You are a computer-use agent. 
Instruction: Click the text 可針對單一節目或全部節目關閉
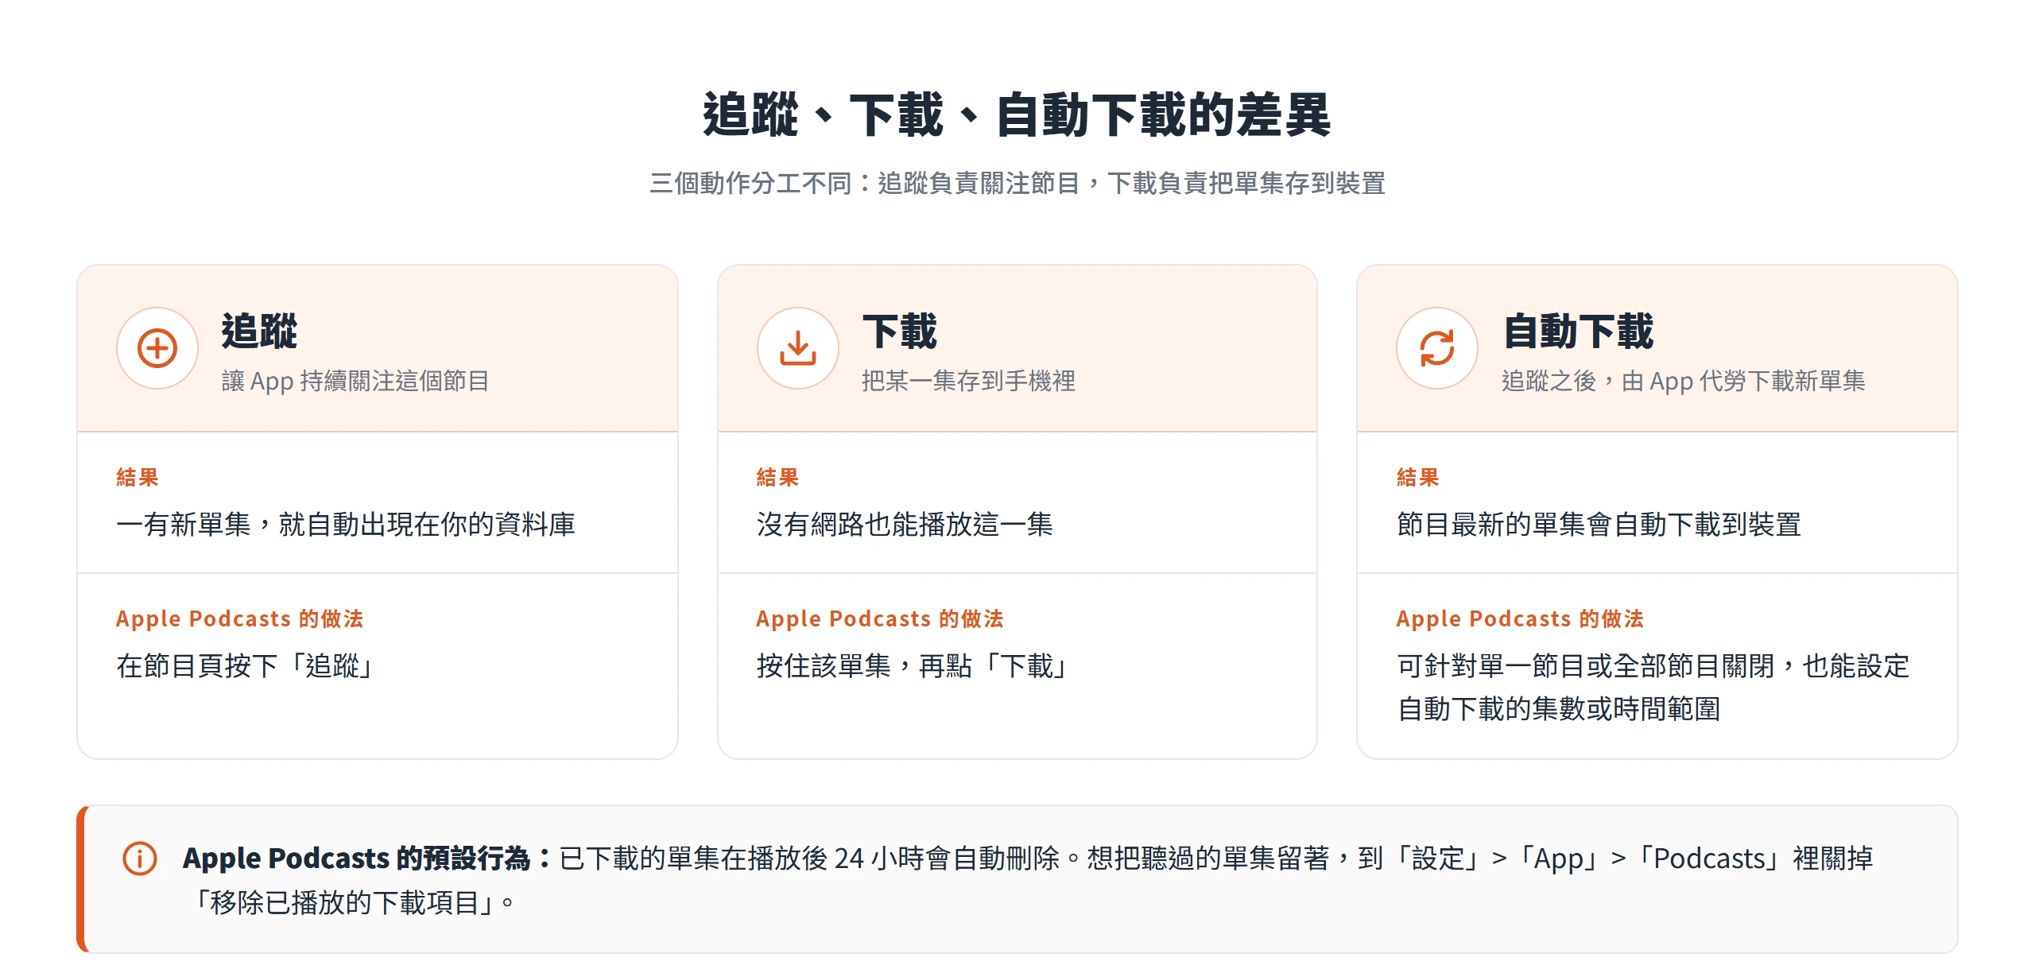(x=1586, y=666)
